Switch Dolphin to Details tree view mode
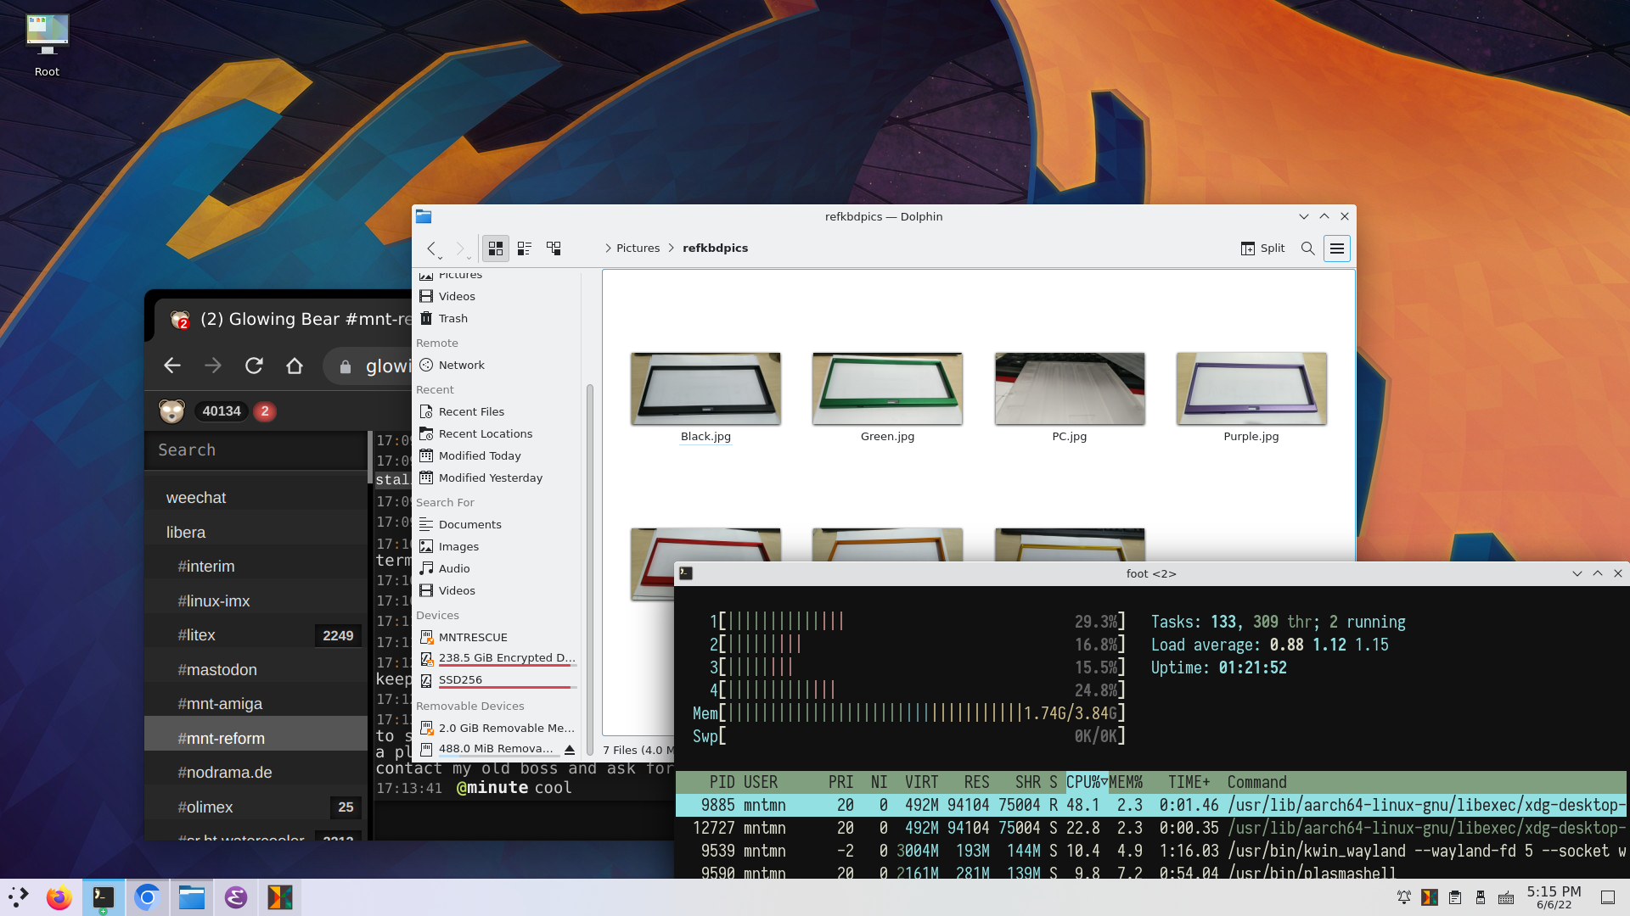 [554, 249]
